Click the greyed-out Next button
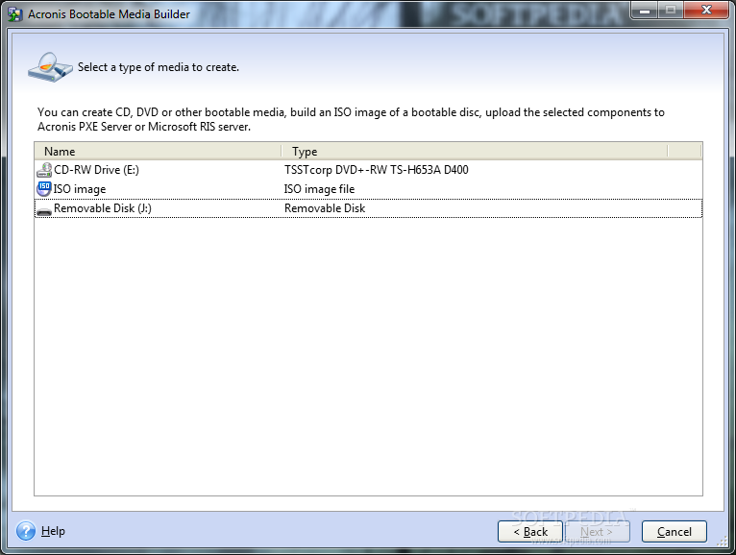 (596, 531)
